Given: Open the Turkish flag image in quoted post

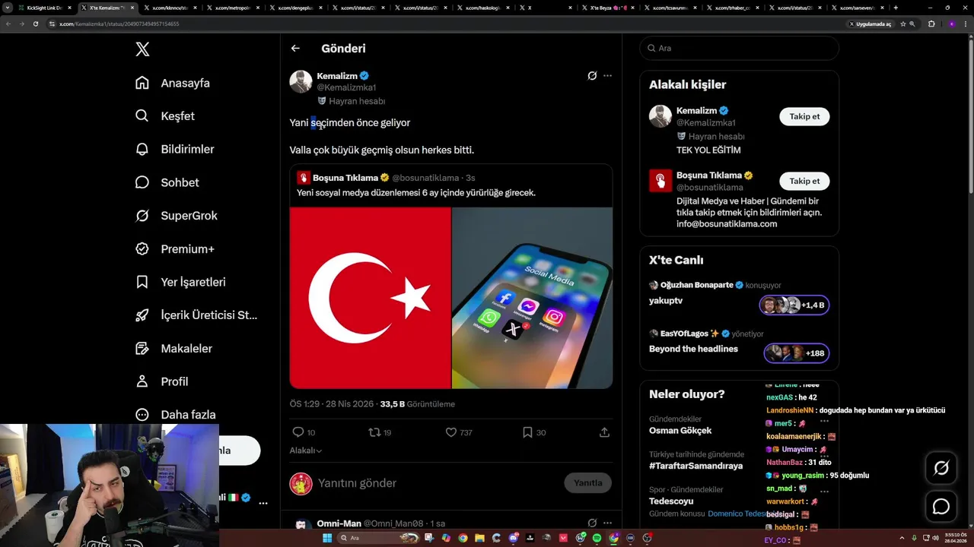Looking at the screenshot, I should click(371, 298).
